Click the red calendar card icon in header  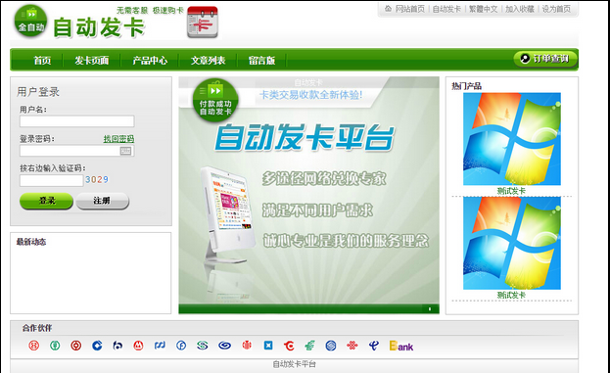203,23
